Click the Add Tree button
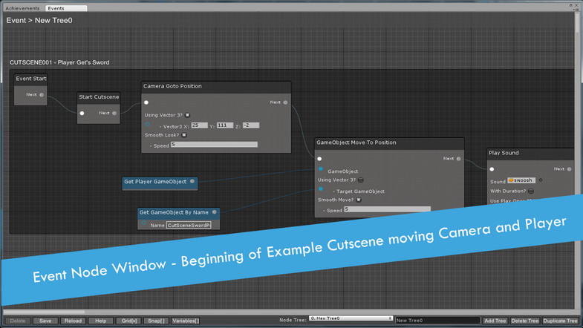The height and width of the screenshot is (328, 583). [495, 321]
